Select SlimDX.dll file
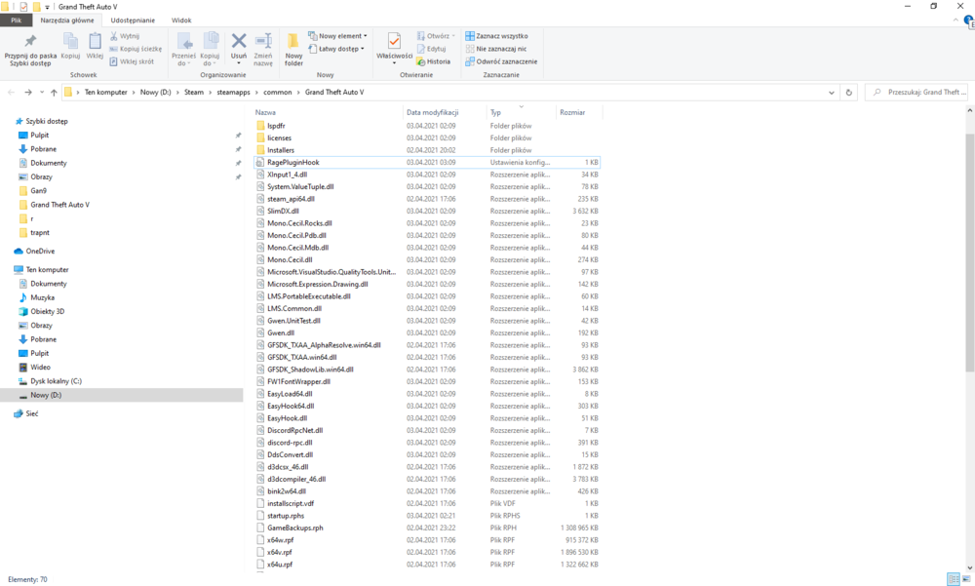975x586 pixels. point(427,211)
